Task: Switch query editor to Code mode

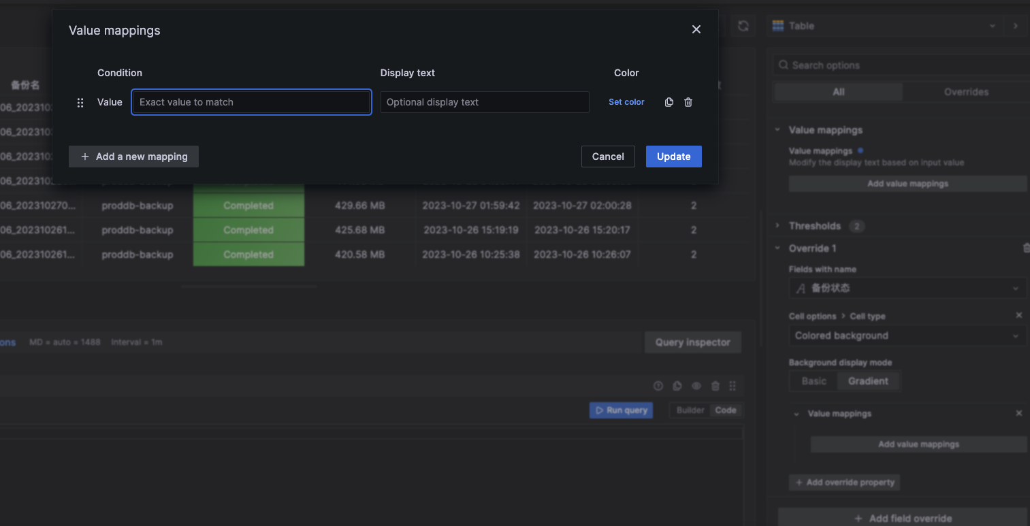Action: click(725, 410)
